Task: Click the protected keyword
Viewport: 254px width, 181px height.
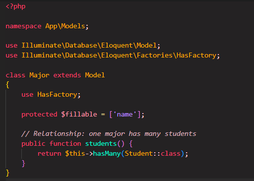Action: click(x=39, y=115)
